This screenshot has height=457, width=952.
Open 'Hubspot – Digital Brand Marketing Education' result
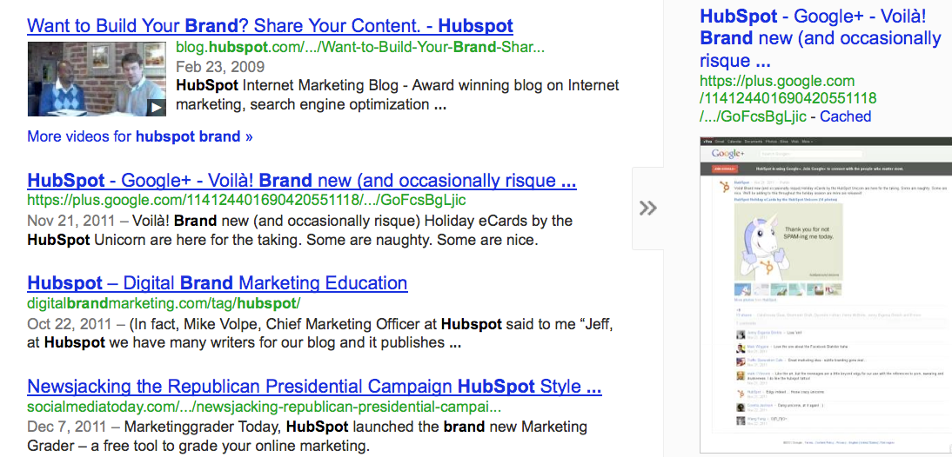point(218,283)
